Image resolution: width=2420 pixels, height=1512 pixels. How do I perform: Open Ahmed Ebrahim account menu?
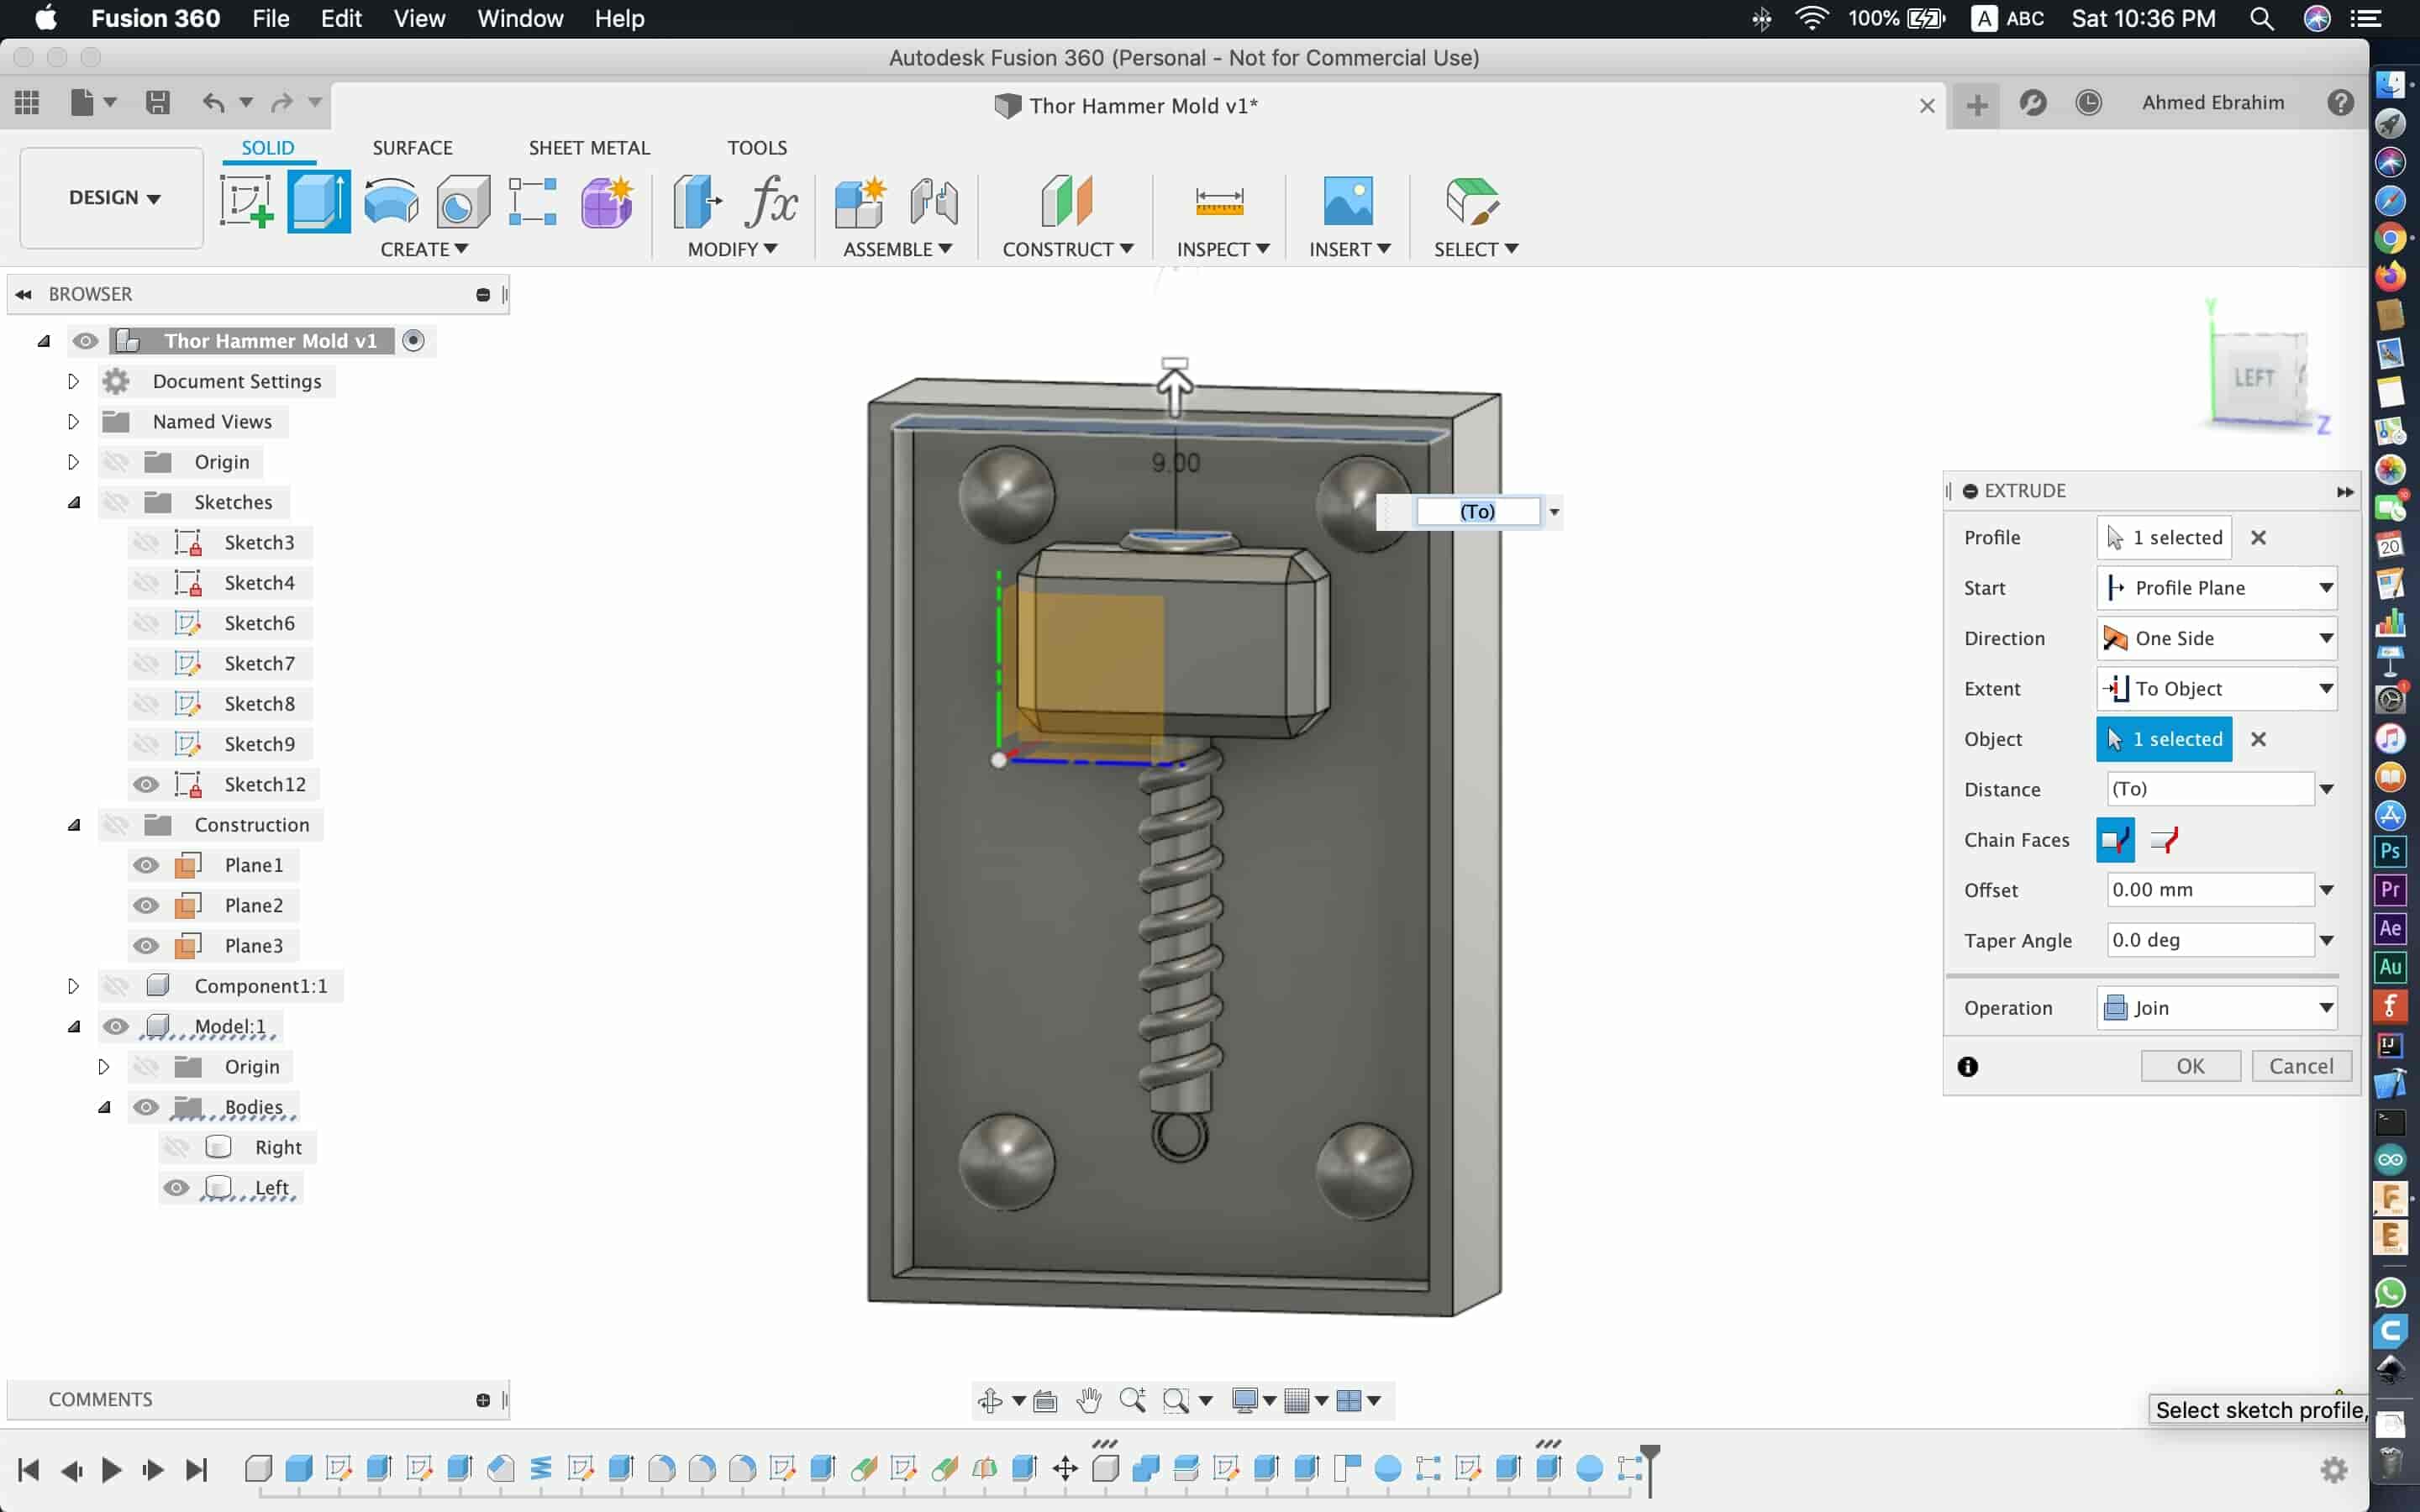point(2212,102)
